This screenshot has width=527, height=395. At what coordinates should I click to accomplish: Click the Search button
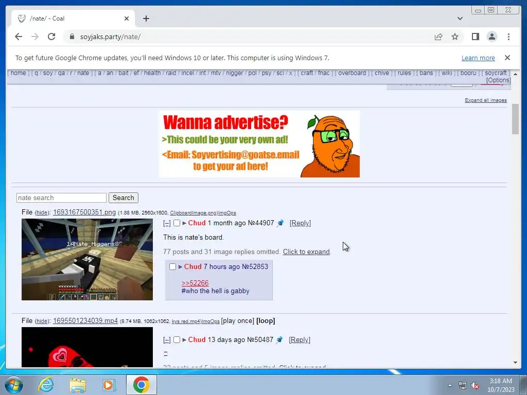pos(124,198)
